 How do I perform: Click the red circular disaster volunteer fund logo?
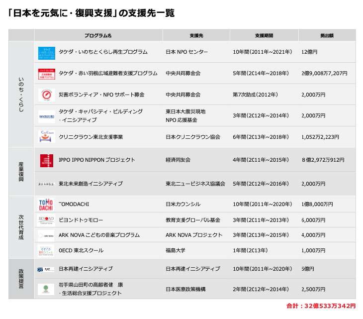pos(47,95)
